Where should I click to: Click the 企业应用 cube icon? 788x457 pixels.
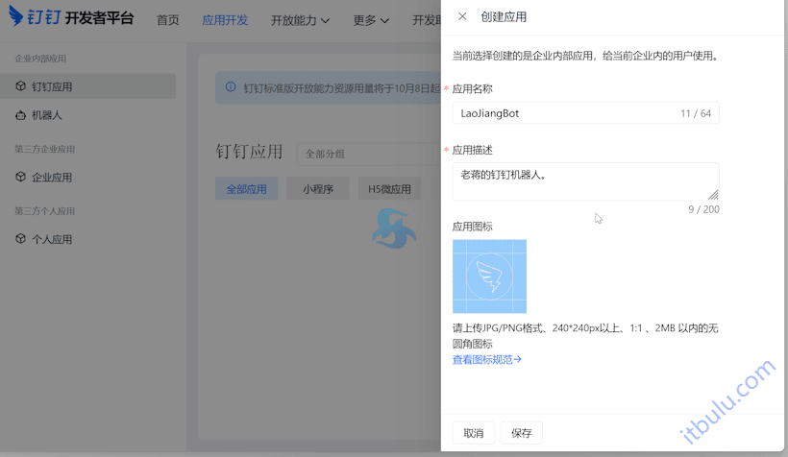(x=20, y=177)
